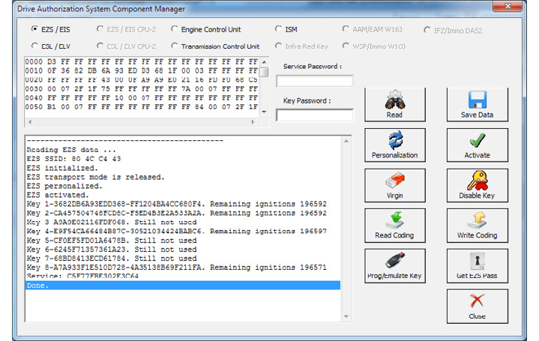
Task: Click Get EZS Pass button
Action: [477, 266]
